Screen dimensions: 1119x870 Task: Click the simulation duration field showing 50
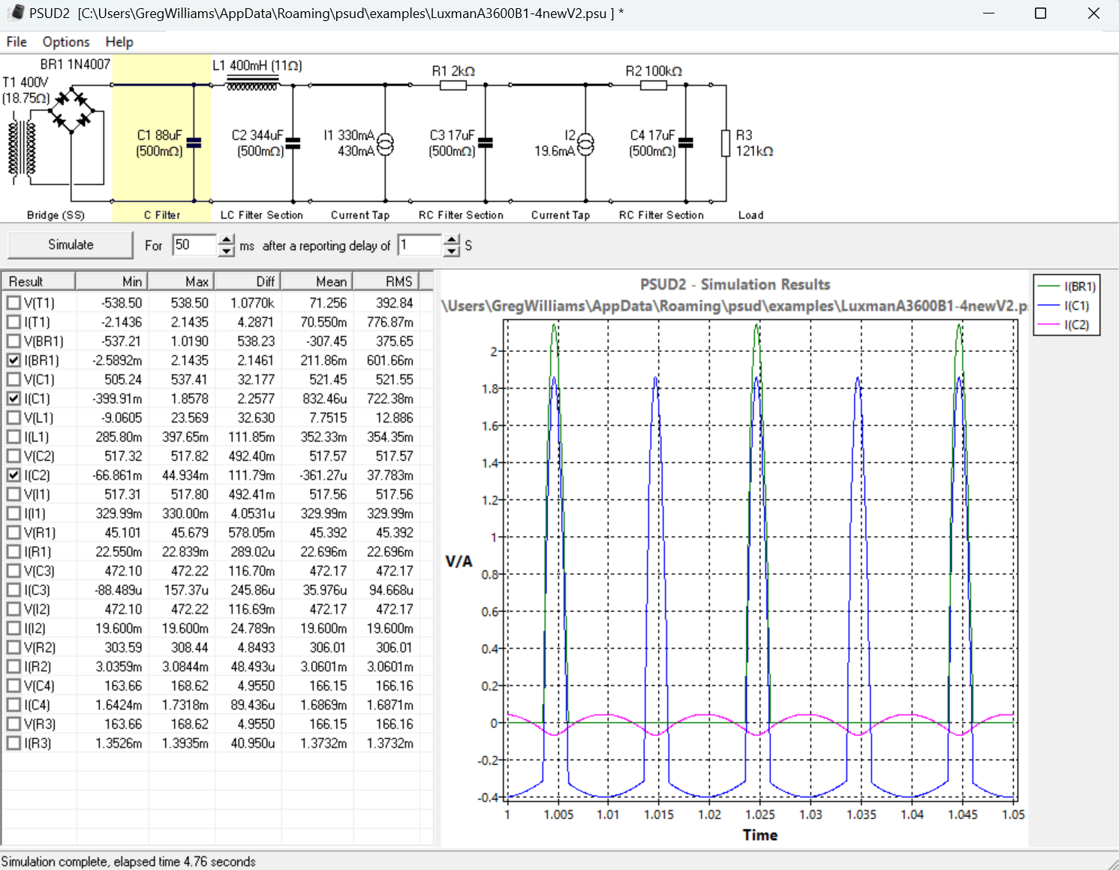pos(195,245)
